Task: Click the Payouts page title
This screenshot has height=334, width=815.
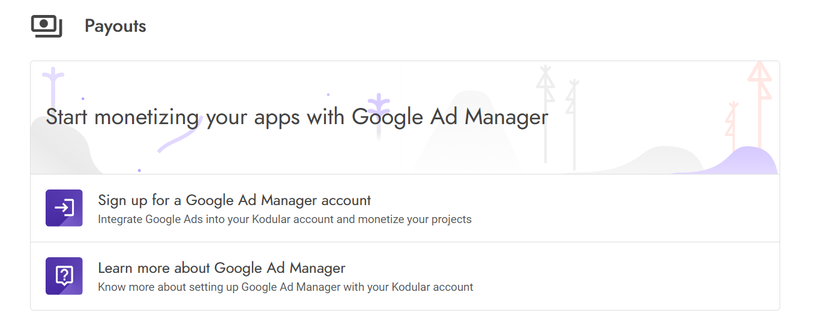Action: tap(115, 26)
